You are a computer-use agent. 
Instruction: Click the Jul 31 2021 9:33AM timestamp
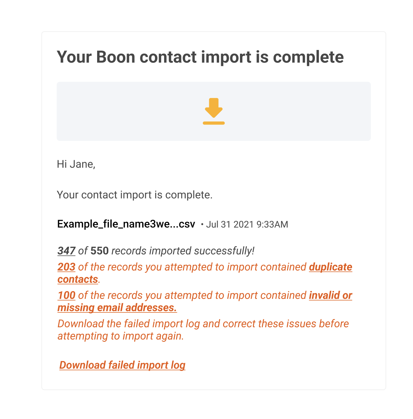(247, 224)
